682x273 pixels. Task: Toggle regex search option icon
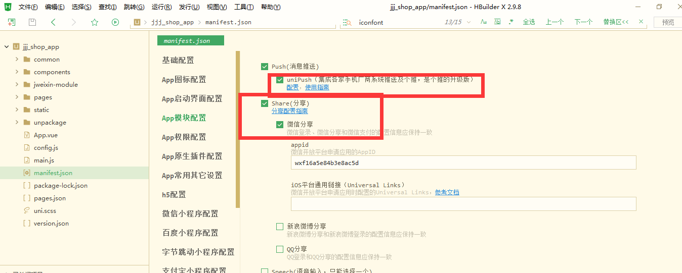pos(511,22)
